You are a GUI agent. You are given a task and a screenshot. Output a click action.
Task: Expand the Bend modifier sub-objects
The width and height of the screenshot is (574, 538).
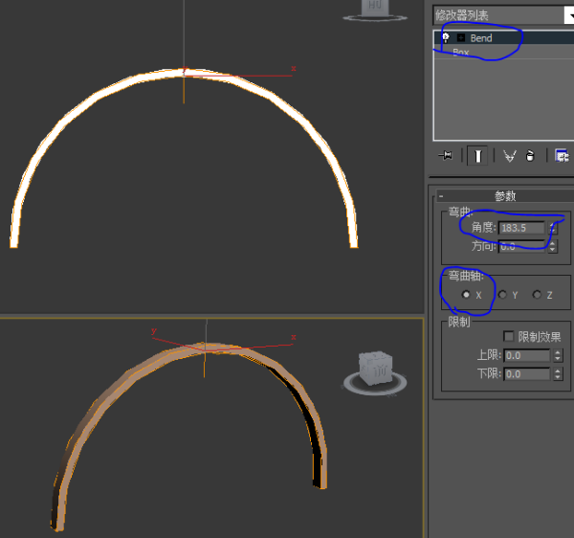[460, 37]
